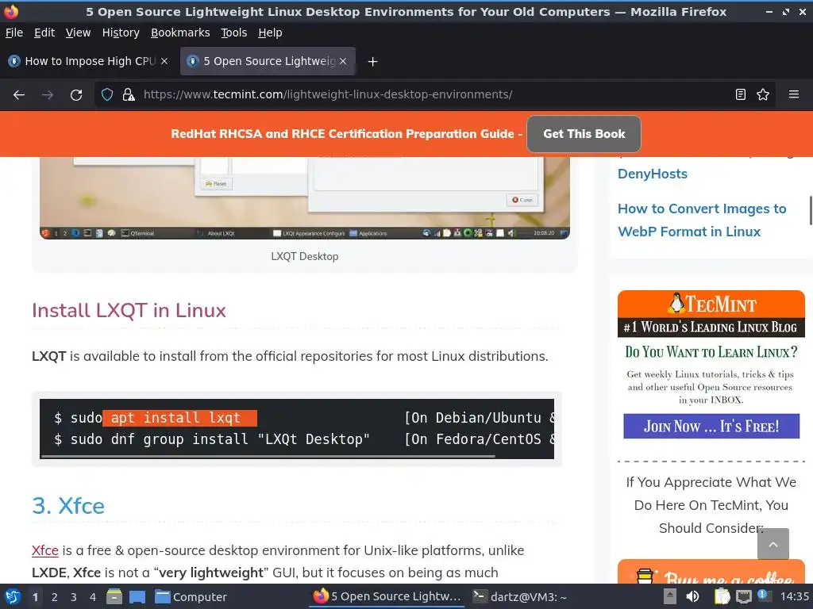Click 'RedHat RHCSA and RHCE Certification' banner text

[346, 134]
